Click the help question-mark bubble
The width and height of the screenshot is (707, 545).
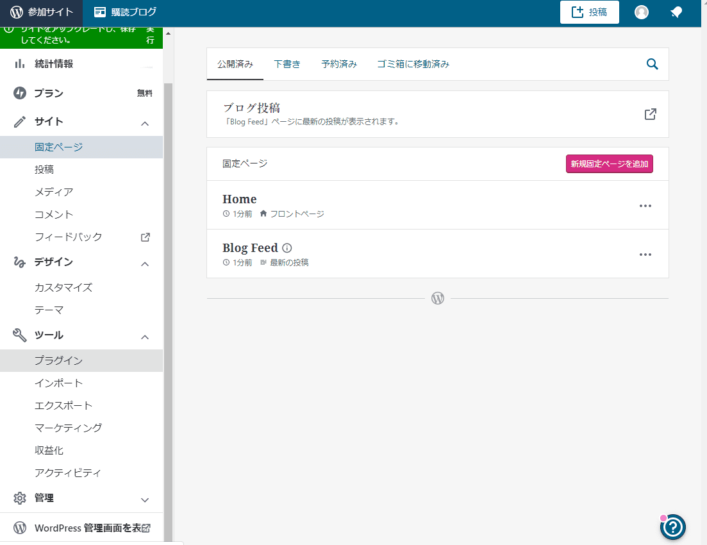coord(673,527)
